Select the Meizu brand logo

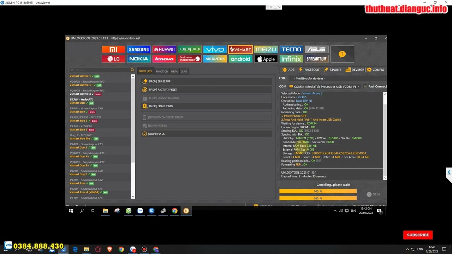pos(266,49)
